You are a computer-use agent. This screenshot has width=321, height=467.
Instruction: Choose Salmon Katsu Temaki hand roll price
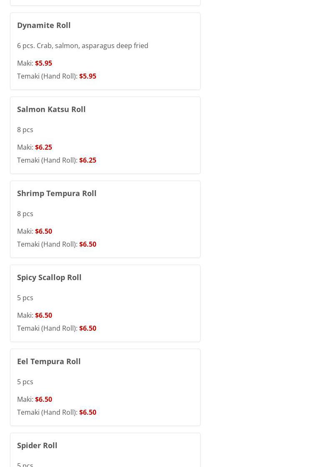tap(88, 160)
